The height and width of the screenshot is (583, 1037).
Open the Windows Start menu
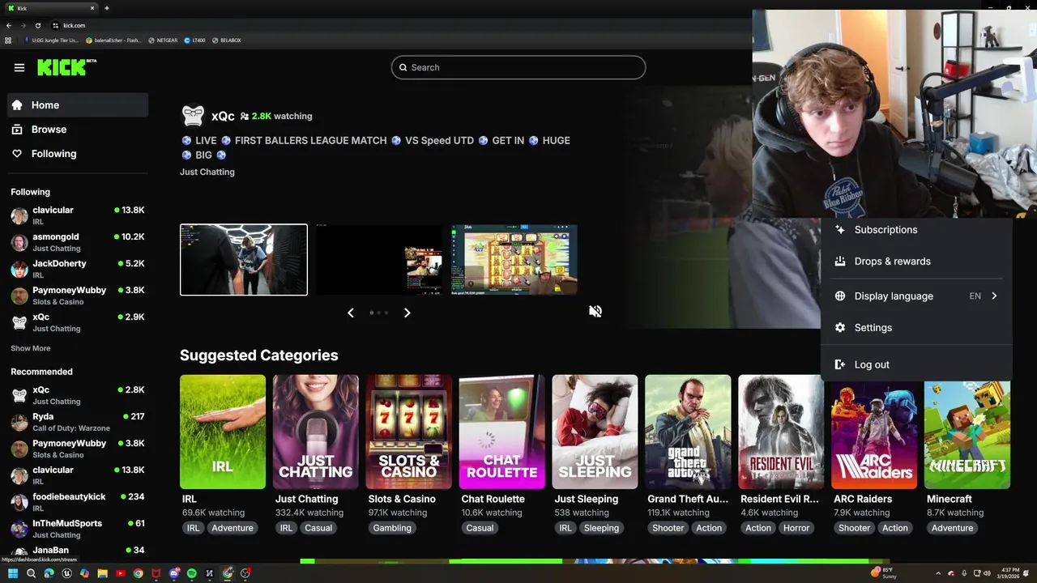pyautogui.click(x=13, y=573)
